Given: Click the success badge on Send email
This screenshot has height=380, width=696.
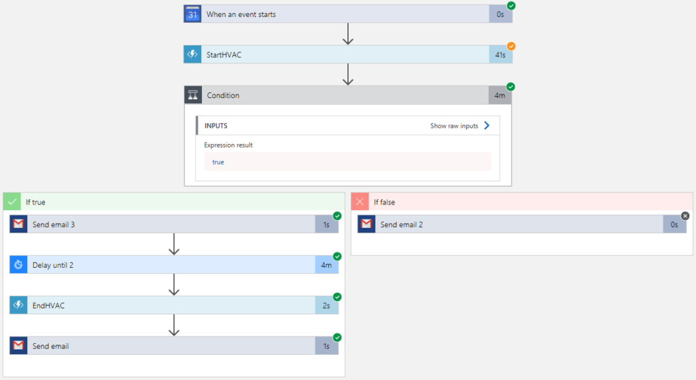Looking at the screenshot, I should pyautogui.click(x=337, y=337).
